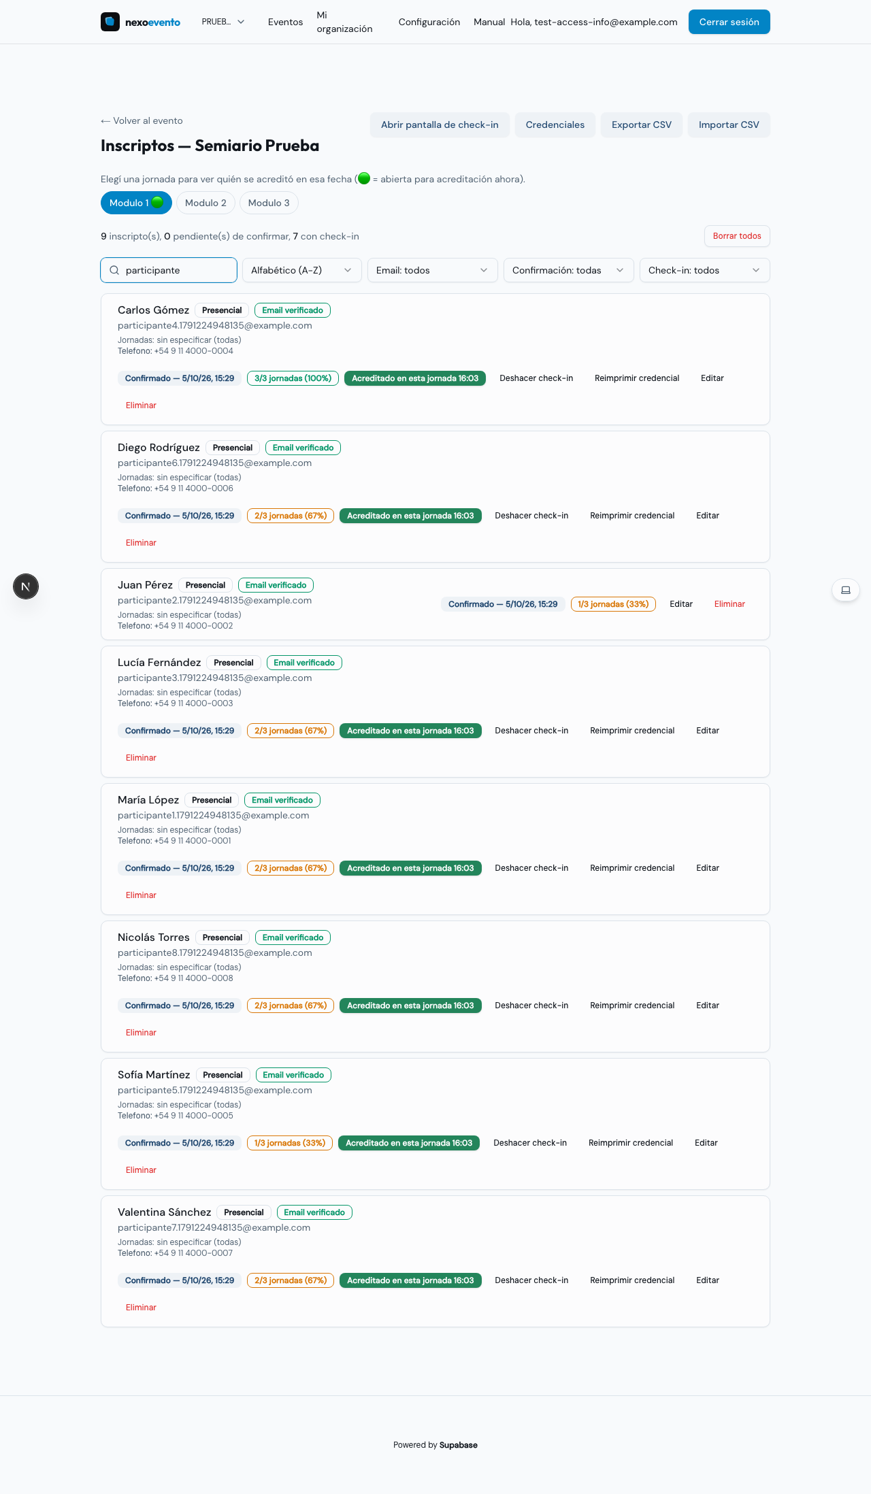Click Diego Rodríguez's Email verificado badge
871x1494 pixels.
tap(303, 448)
